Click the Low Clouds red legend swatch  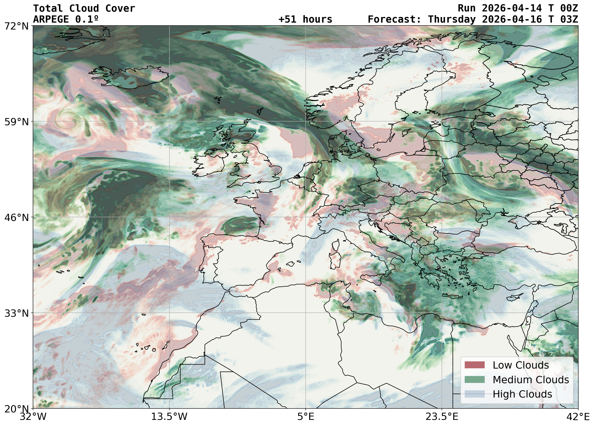pyautogui.click(x=474, y=365)
